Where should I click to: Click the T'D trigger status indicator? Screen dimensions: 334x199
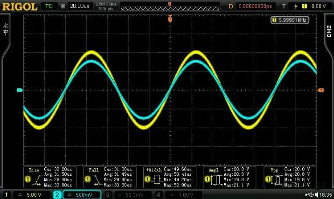coord(49,7)
